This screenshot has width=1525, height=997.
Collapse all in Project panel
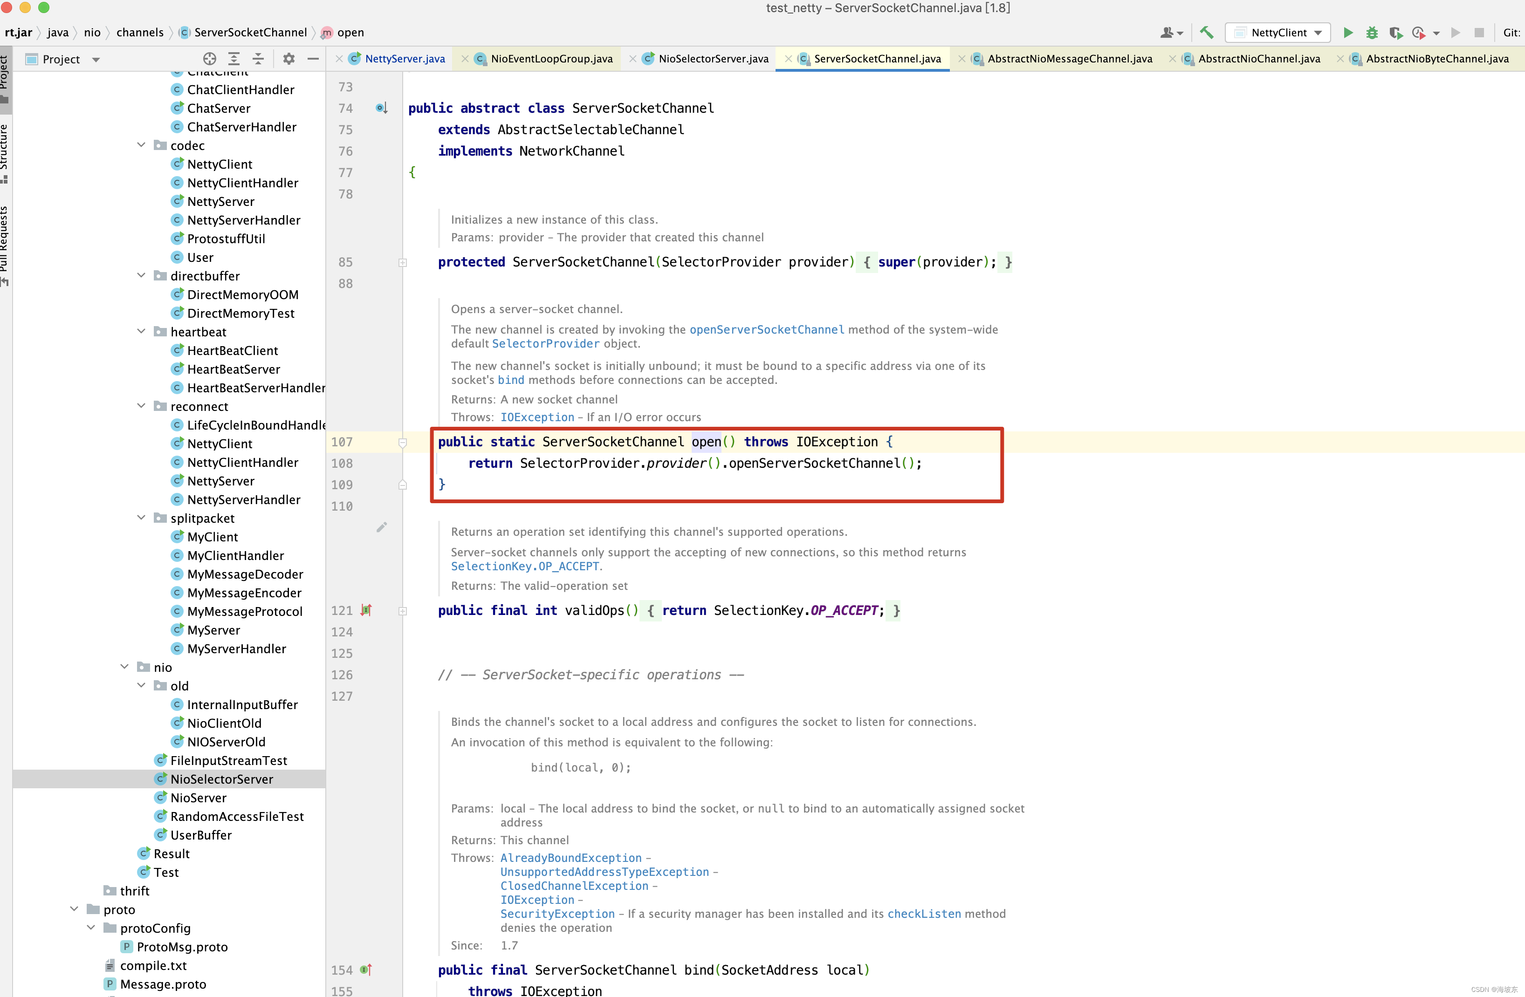click(x=258, y=59)
